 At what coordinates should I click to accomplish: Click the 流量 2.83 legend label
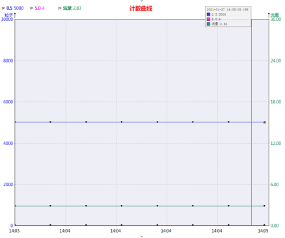[x=72, y=8]
